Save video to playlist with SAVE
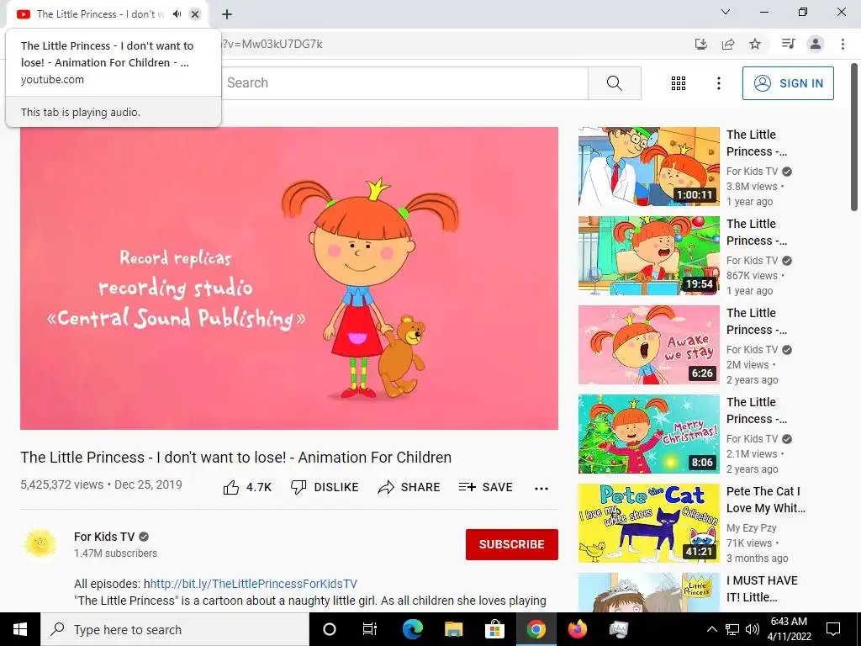The image size is (861, 646). pos(485,487)
